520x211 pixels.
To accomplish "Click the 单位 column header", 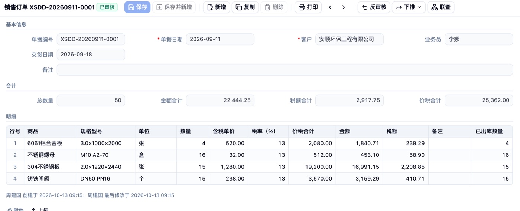I will tap(156, 131).
